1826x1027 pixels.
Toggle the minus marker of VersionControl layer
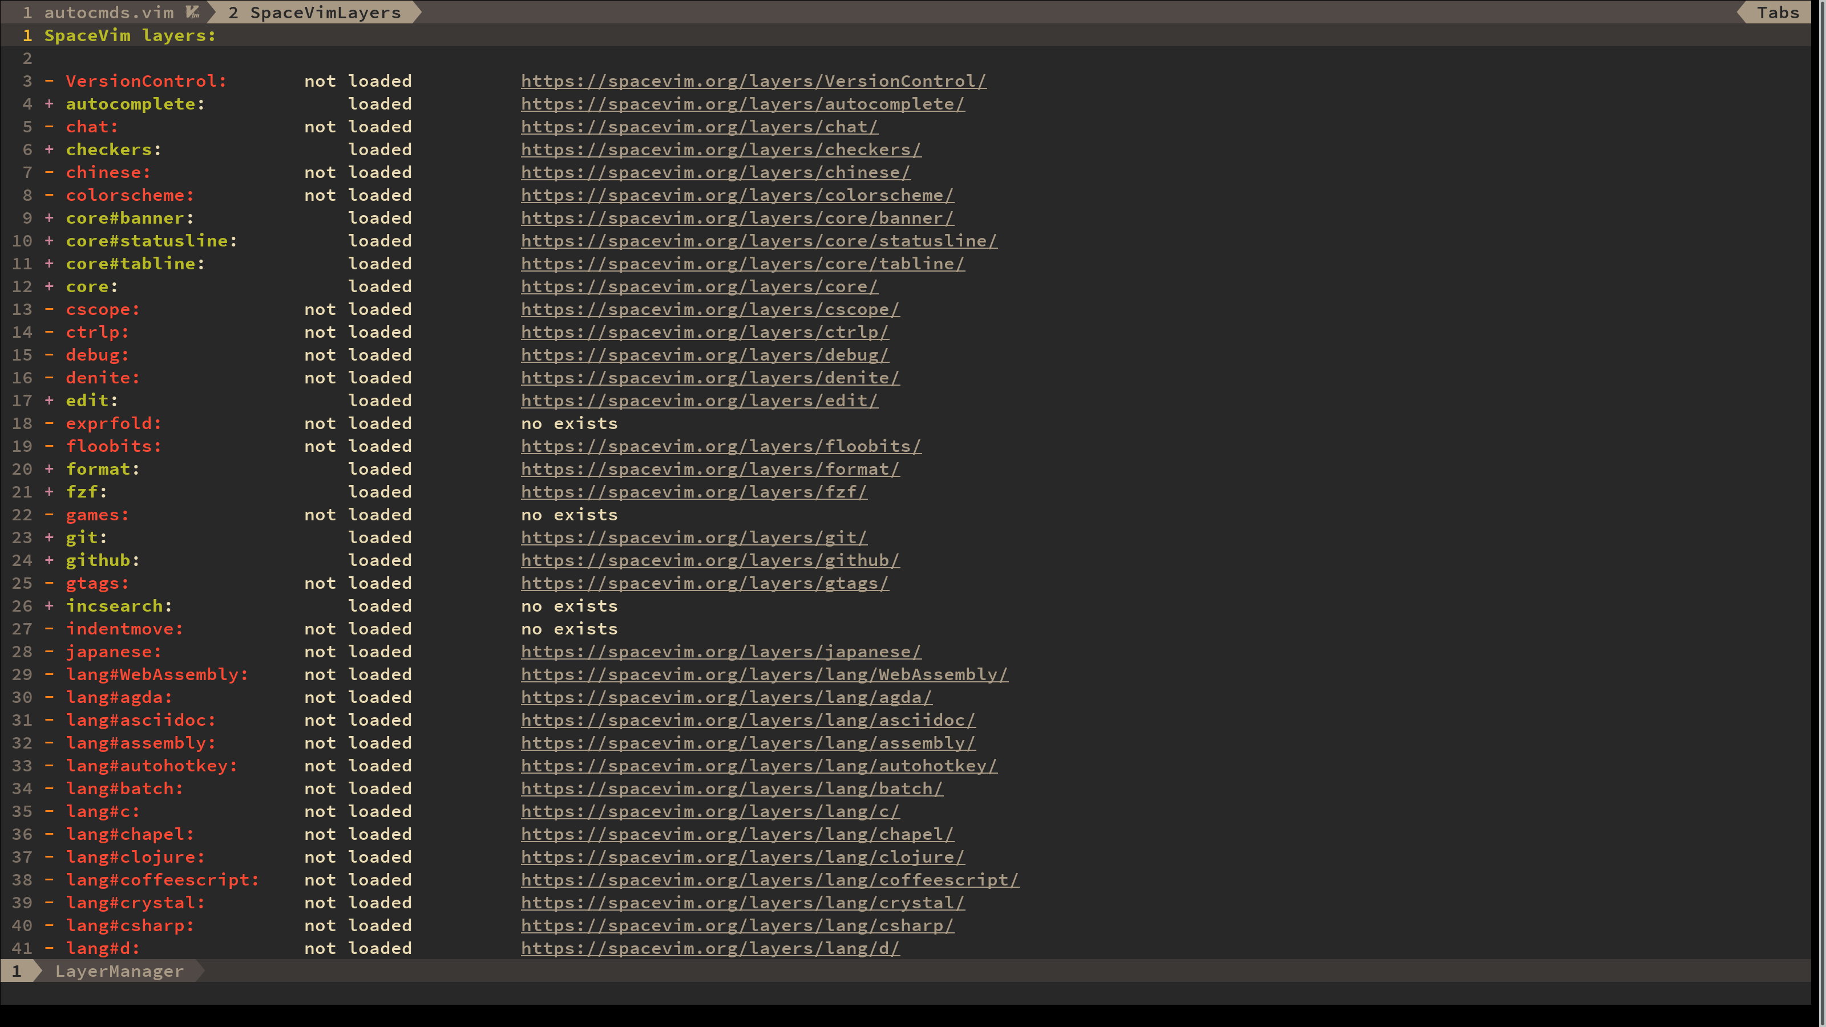[x=49, y=82]
